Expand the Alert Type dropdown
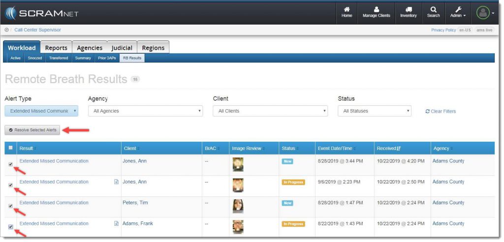 (x=41, y=111)
